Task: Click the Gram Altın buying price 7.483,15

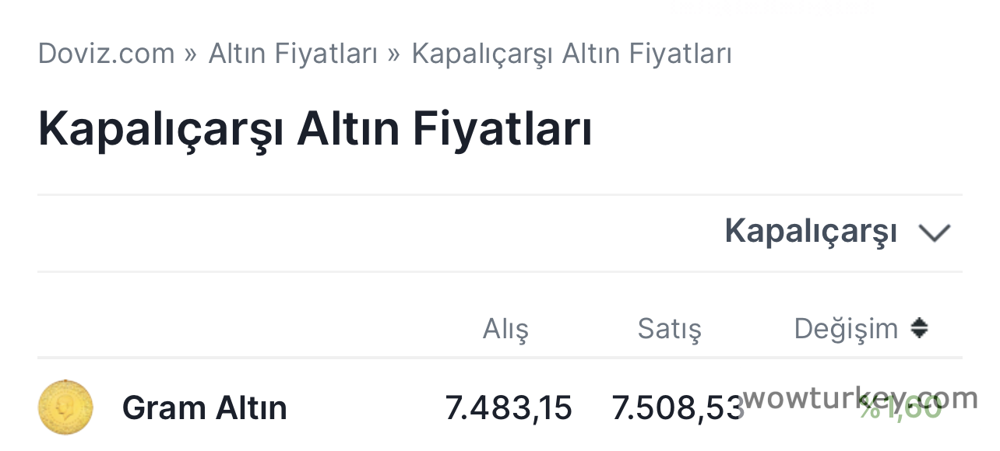Action: pyautogui.click(x=509, y=408)
